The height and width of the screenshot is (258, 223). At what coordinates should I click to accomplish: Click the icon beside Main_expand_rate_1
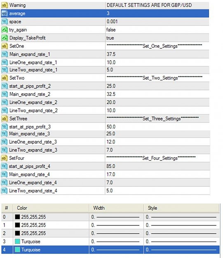4,54
